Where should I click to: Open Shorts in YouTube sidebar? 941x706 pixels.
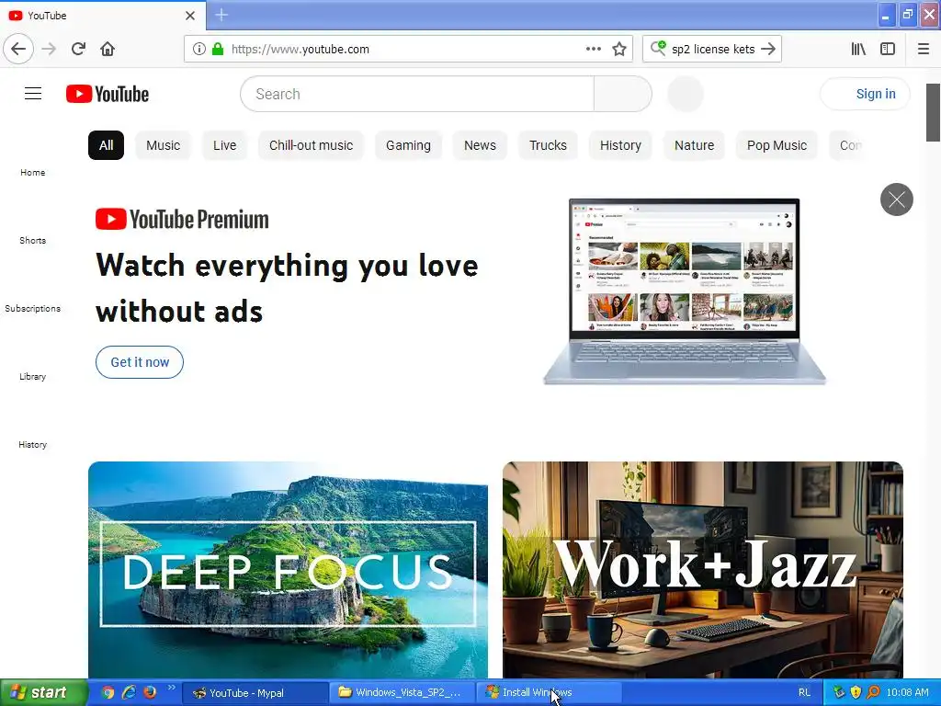(32, 240)
